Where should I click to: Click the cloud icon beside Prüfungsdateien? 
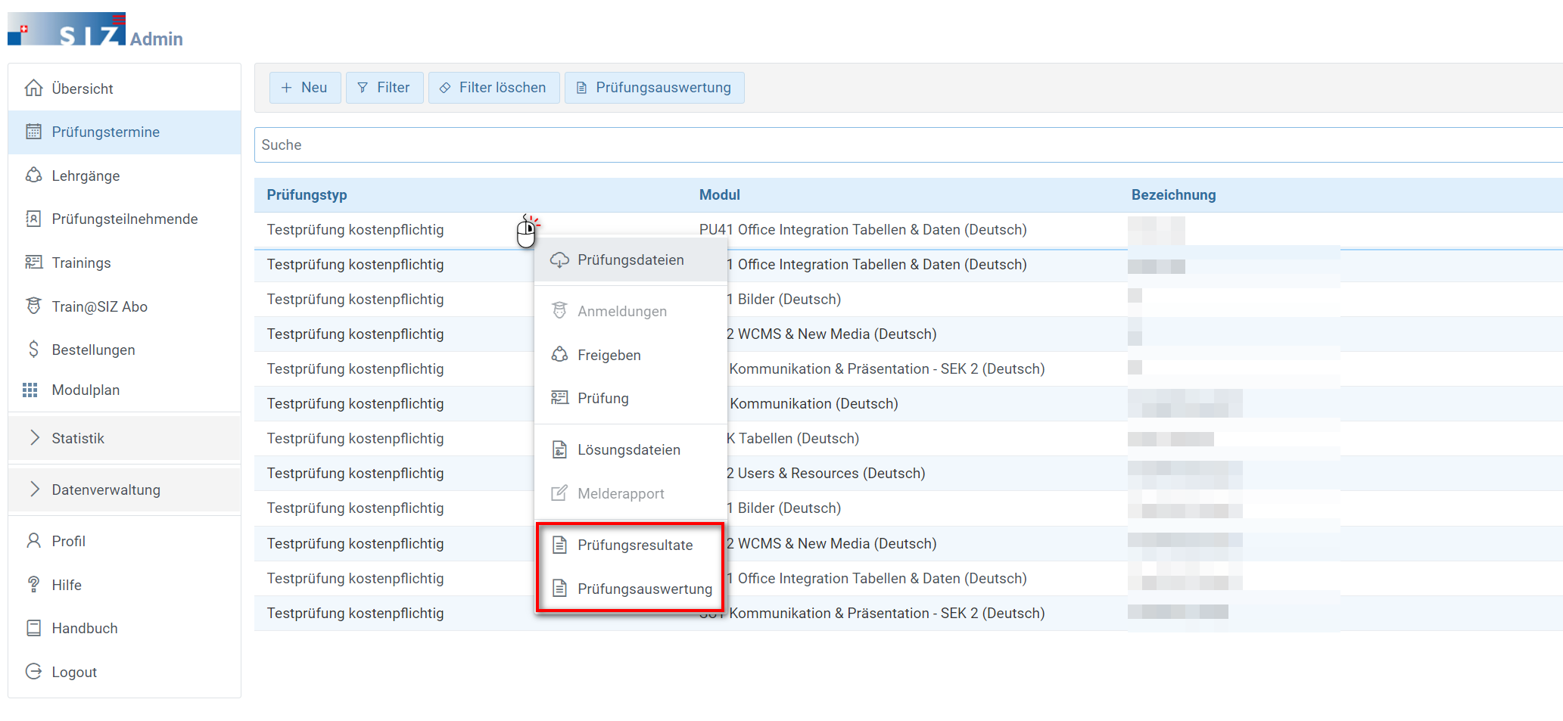559,259
